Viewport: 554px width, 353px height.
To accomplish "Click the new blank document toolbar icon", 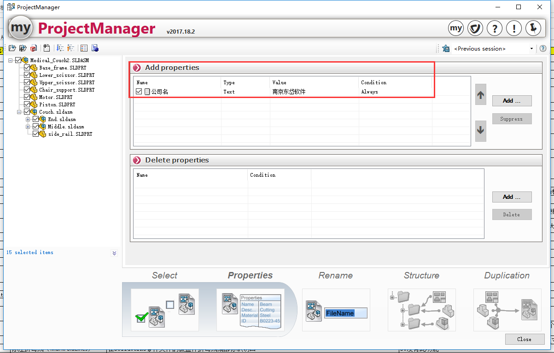I will point(47,48).
